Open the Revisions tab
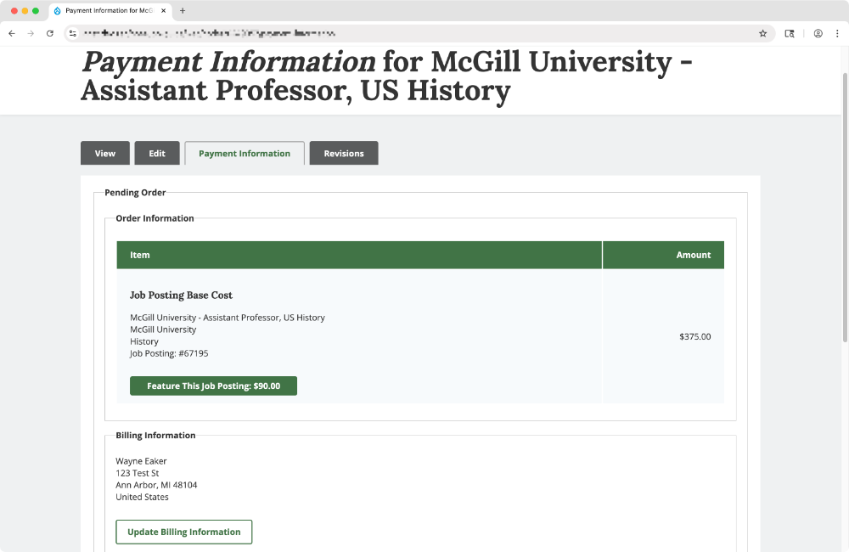The width and height of the screenshot is (849, 552). 344,154
